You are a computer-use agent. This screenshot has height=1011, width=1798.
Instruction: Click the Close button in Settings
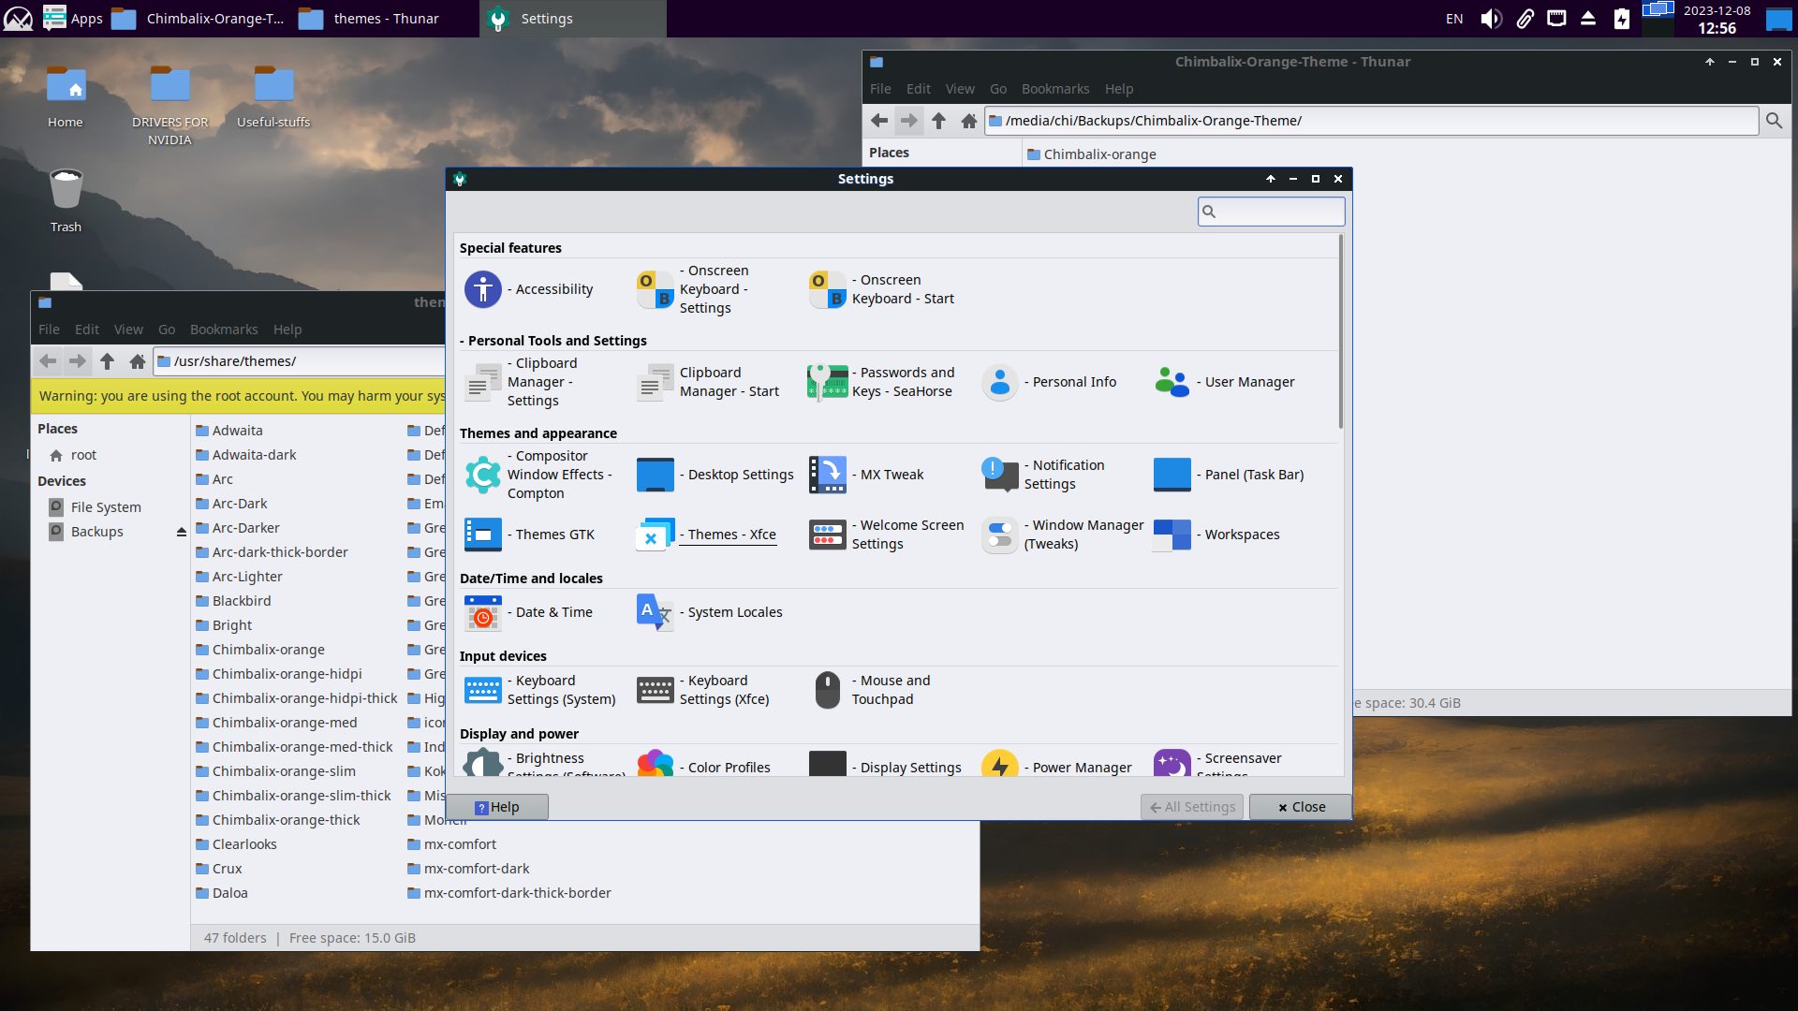1301,807
